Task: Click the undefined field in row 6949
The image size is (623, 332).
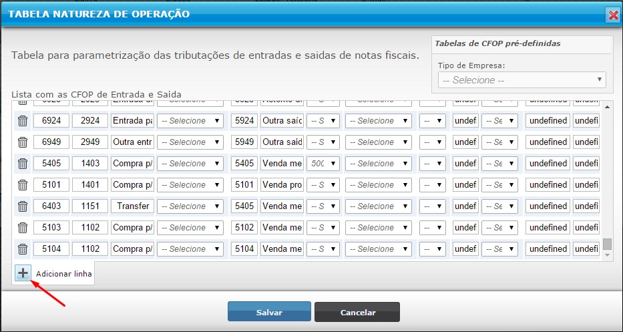Action: pyautogui.click(x=548, y=142)
